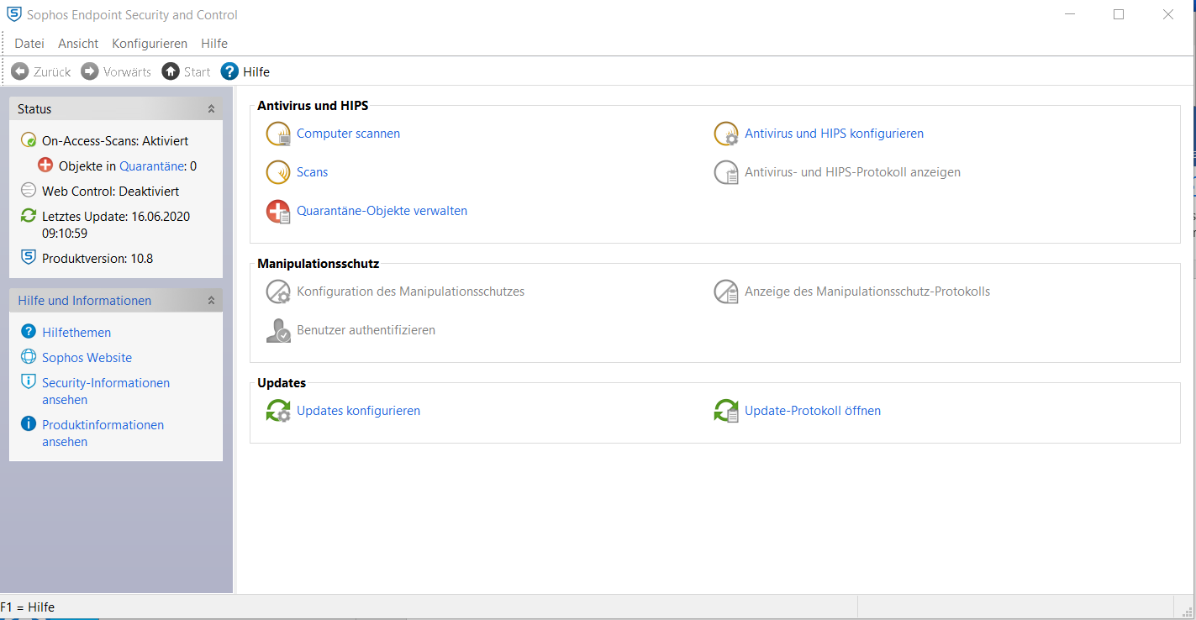Open the Konfigurieren menu
The width and height of the screenshot is (1196, 620).
150,44
